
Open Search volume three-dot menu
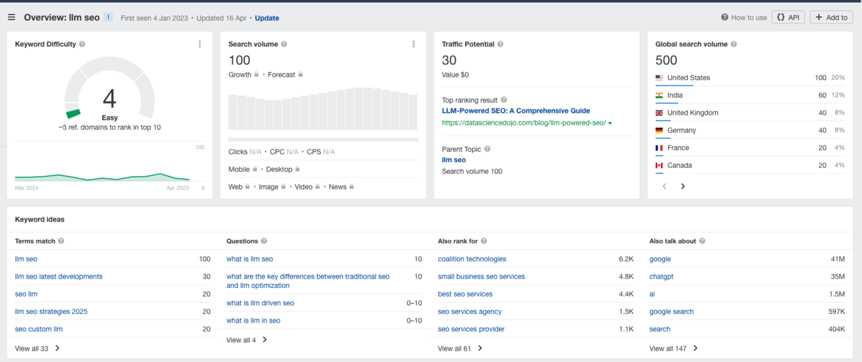click(x=414, y=45)
